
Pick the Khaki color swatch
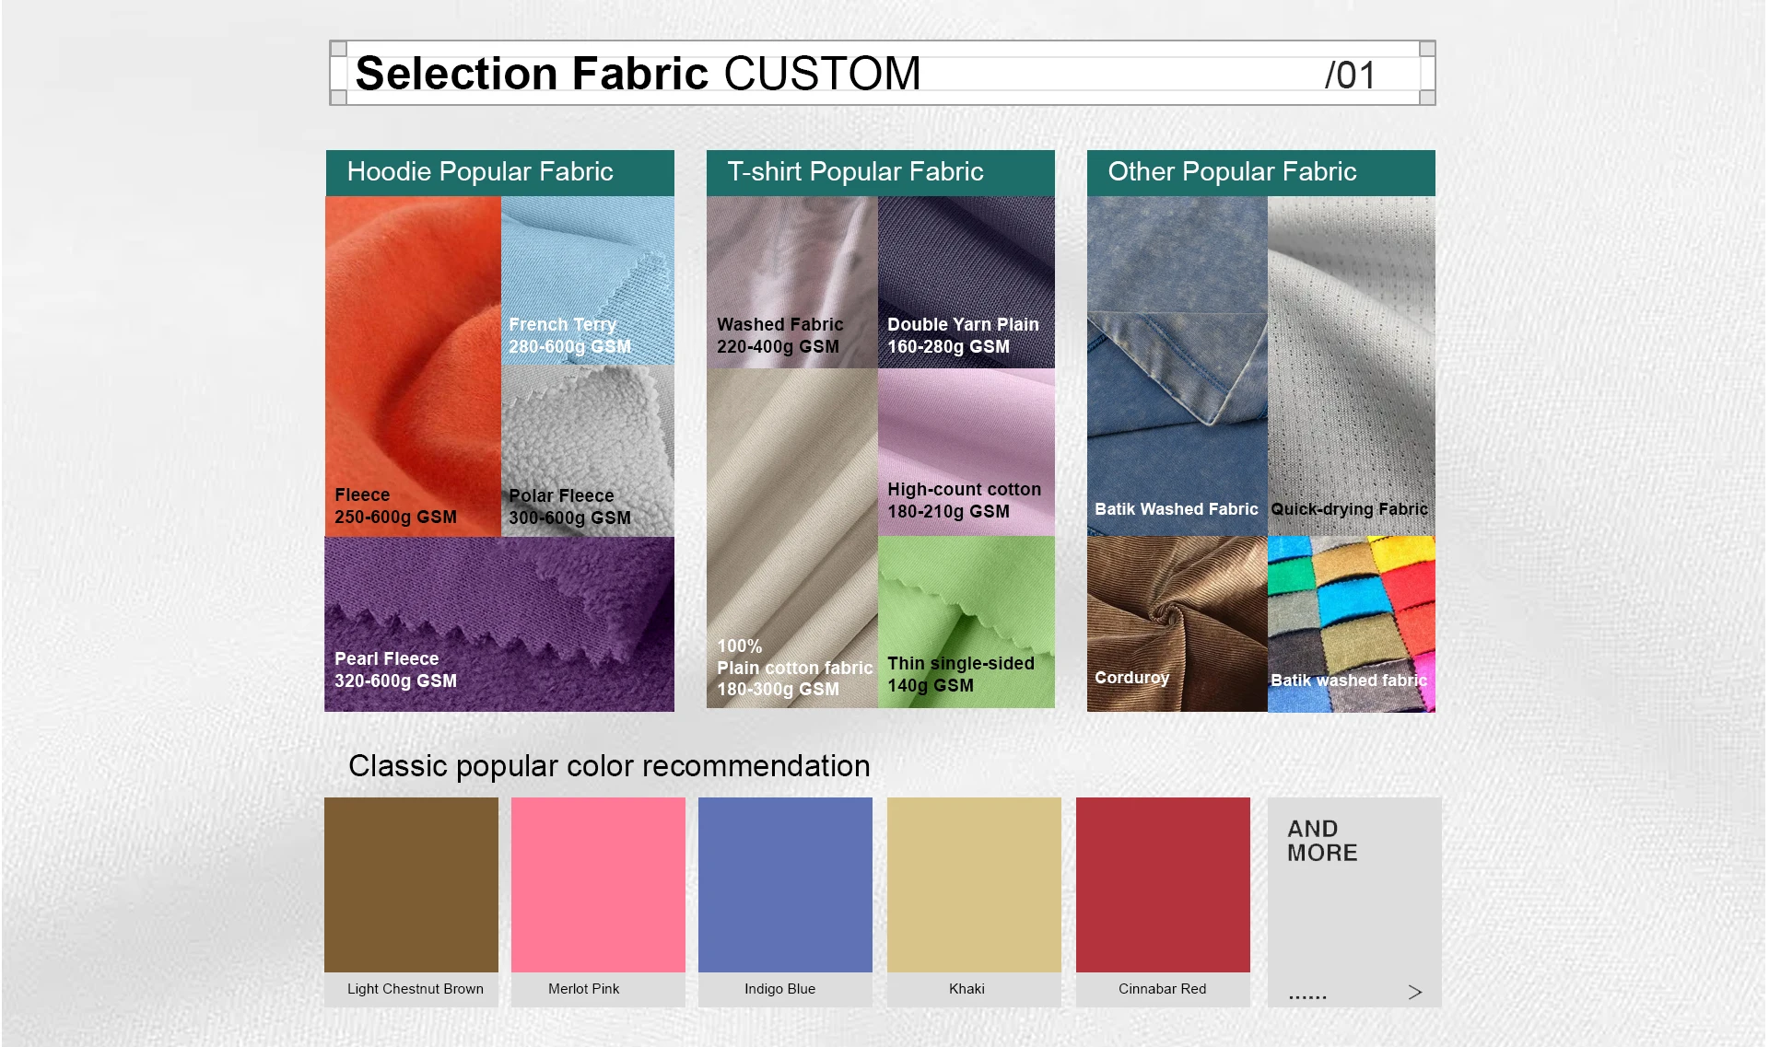[974, 884]
